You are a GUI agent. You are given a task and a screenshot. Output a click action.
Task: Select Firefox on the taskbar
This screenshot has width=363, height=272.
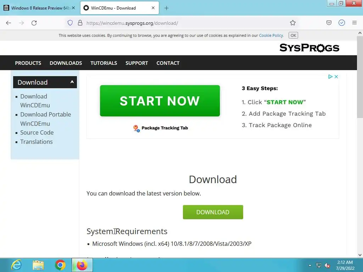[82, 265]
